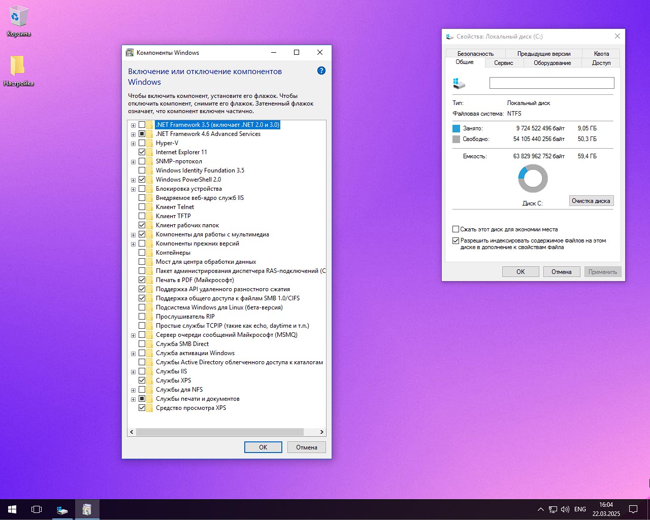The width and height of the screenshot is (650, 520).
Task: Open Task View on the taskbar
Action: [x=37, y=509]
